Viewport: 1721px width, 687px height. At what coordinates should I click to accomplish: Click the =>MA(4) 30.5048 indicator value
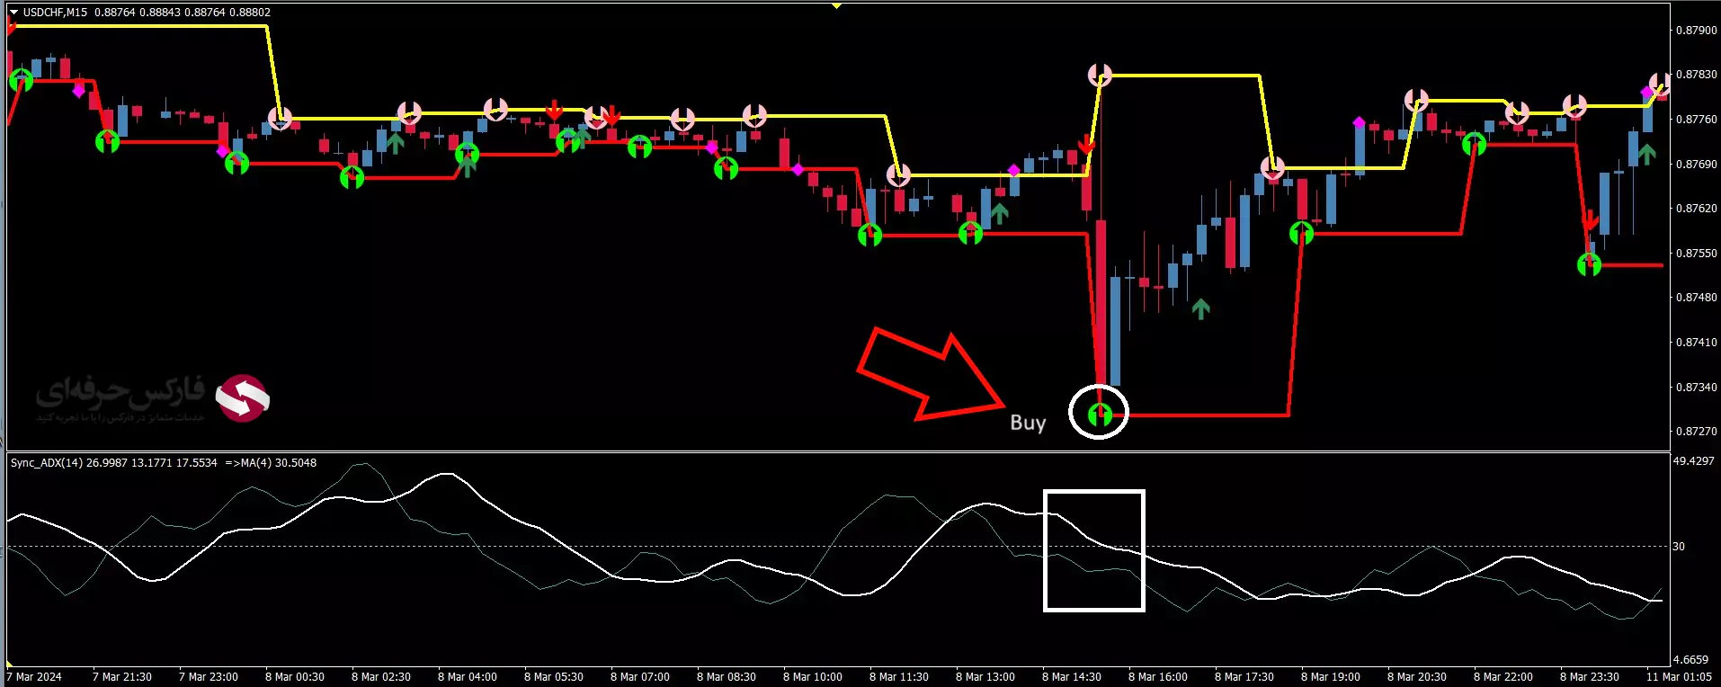pyautogui.click(x=271, y=463)
